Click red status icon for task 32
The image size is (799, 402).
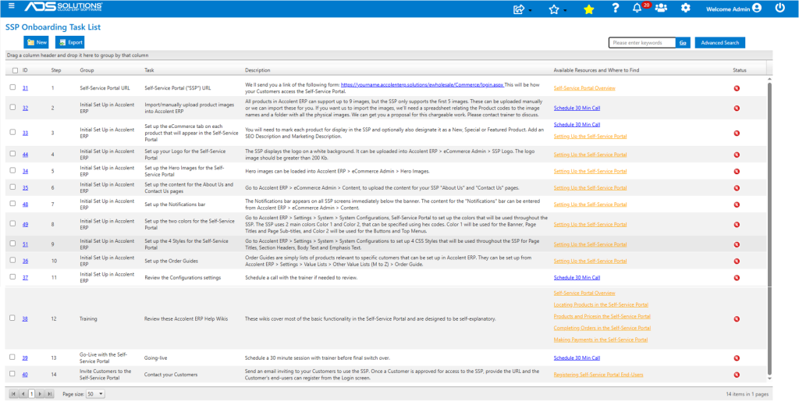737,108
